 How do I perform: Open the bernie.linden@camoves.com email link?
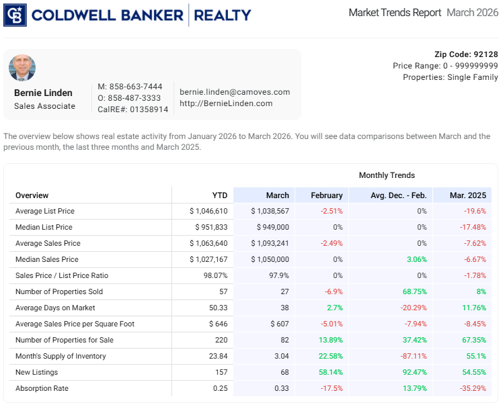coord(235,92)
